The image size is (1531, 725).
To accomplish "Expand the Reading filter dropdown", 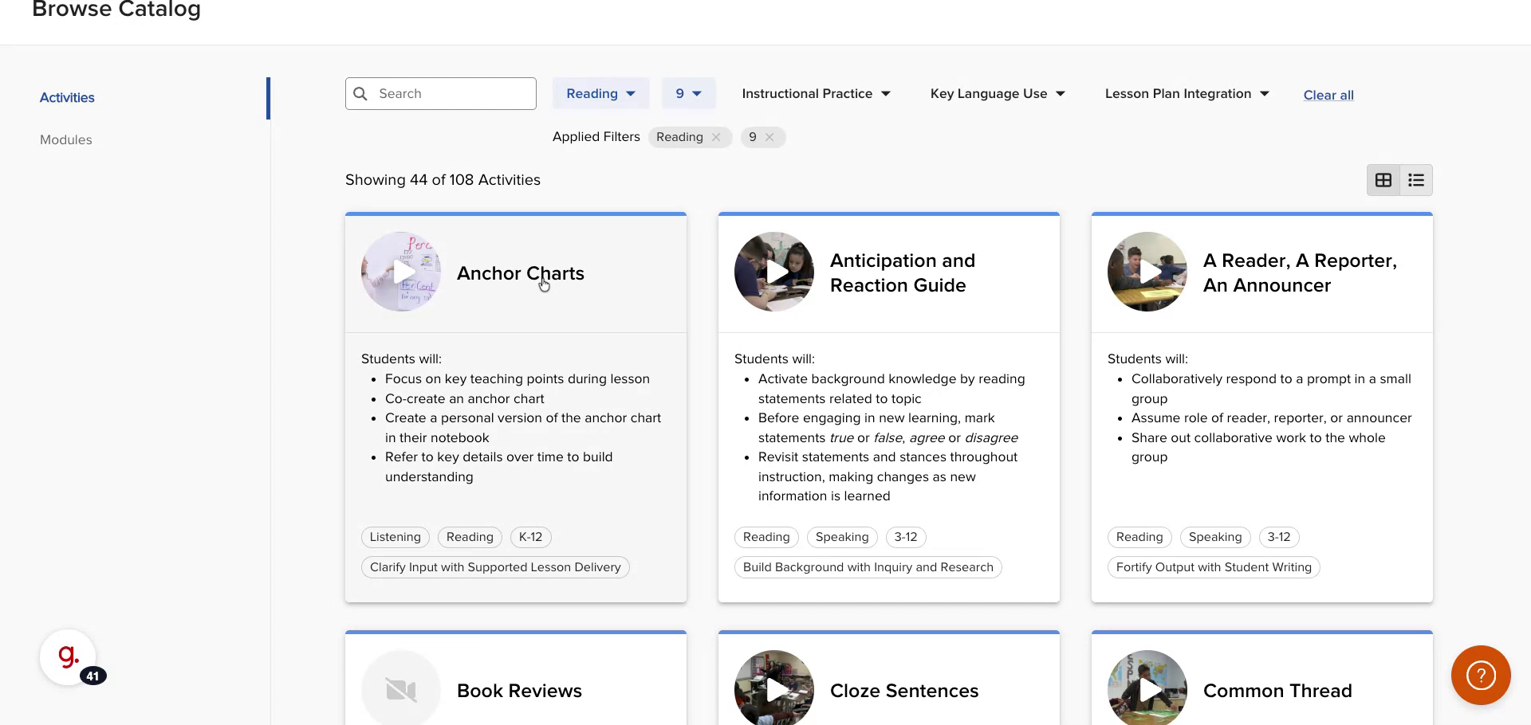I will coord(600,94).
